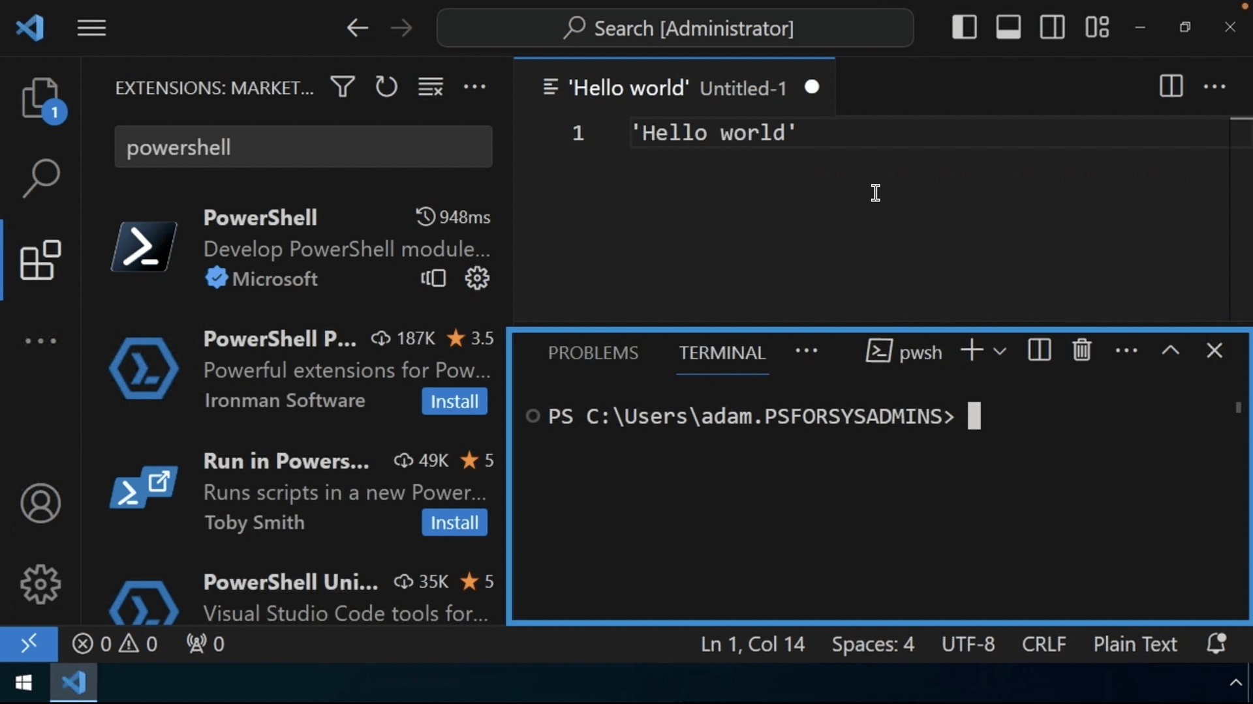Toggle the primary side bar layout

[964, 27]
